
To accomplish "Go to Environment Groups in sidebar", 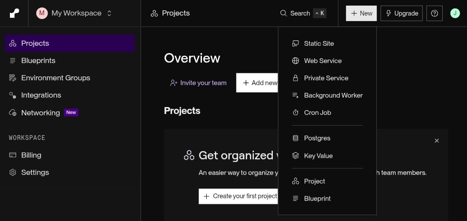I will click(55, 78).
